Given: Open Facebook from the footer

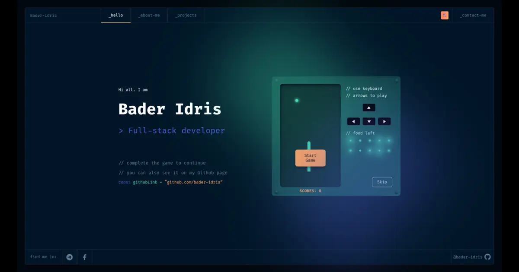Looking at the screenshot, I should [84, 257].
